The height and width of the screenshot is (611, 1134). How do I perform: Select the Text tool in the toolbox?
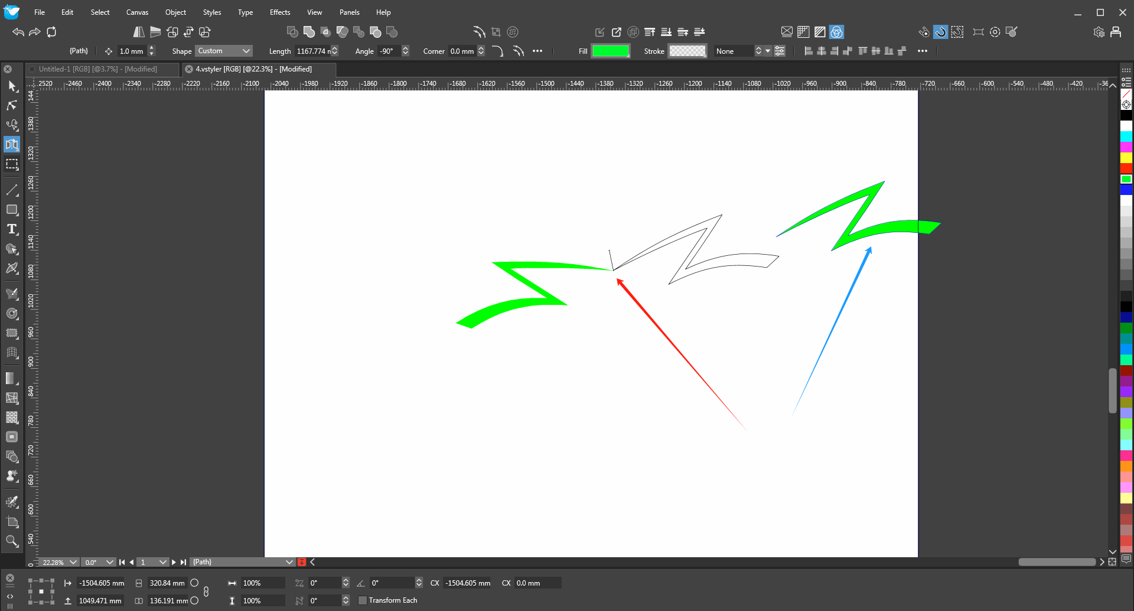12,229
